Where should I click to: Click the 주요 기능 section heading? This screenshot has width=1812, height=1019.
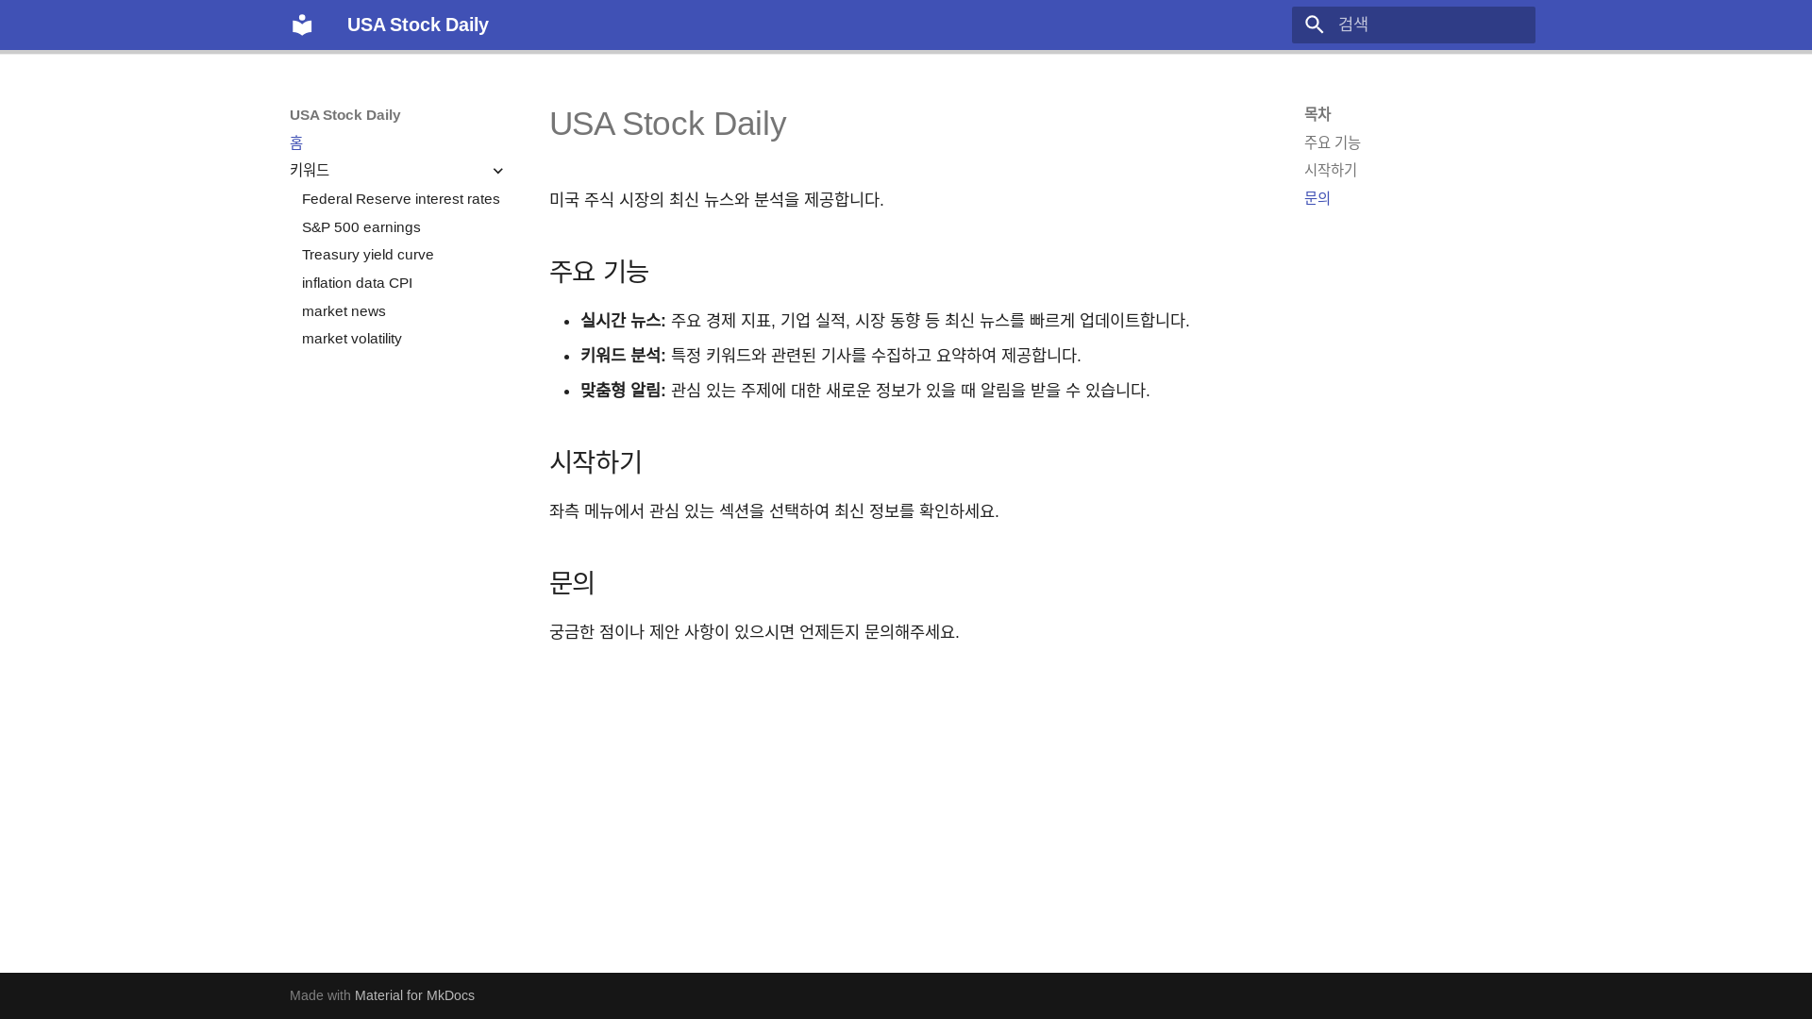(x=599, y=272)
